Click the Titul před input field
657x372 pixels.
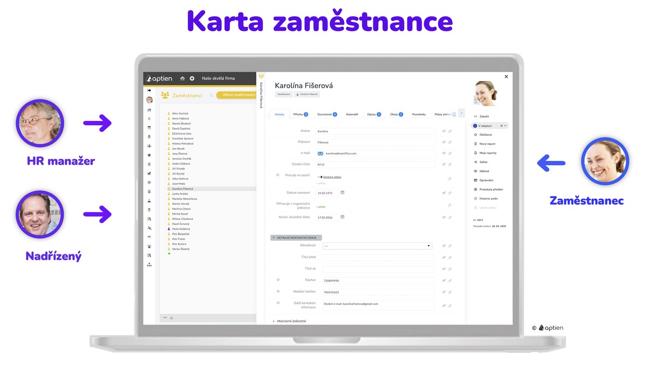pyautogui.click(x=378, y=258)
